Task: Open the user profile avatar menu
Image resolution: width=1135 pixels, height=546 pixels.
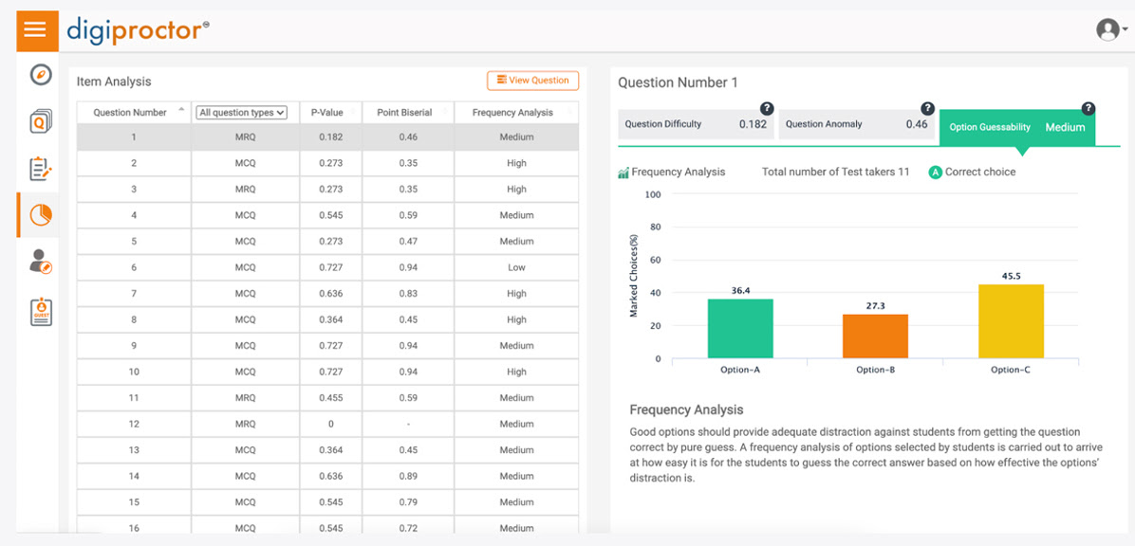Action: click(1109, 30)
